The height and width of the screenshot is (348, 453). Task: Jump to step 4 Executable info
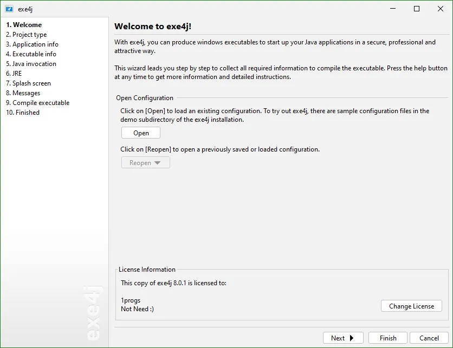pos(31,54)
